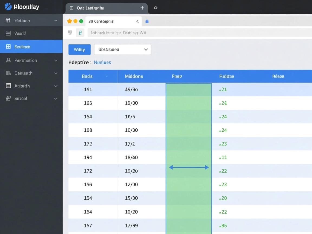This screenshot has height=234, width=312.
Task: Follow the Nuelries link
Action: pyautogui.click(x=102, y=62)
